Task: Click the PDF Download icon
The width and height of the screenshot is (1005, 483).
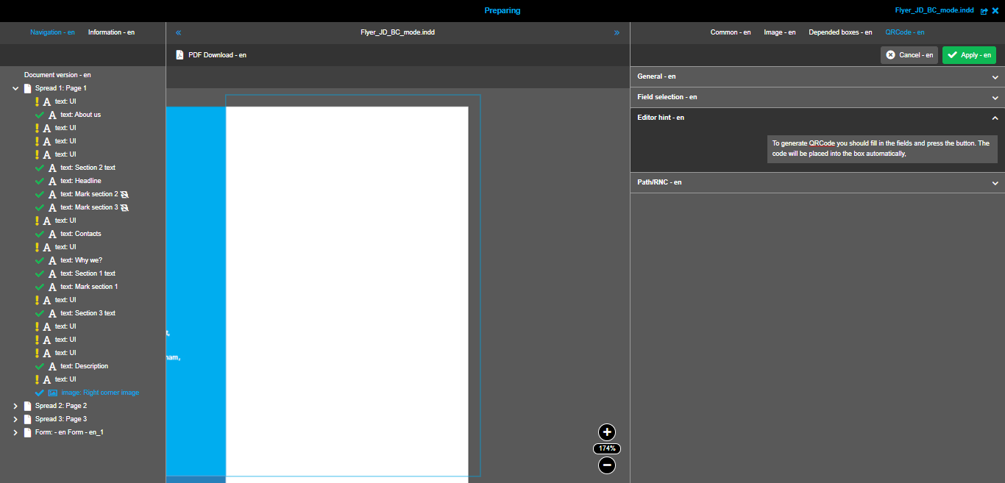Action: tap(179, 54)
